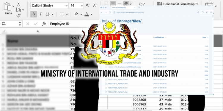Click spreadsheet cell with value 9022800

pos(127,100)
